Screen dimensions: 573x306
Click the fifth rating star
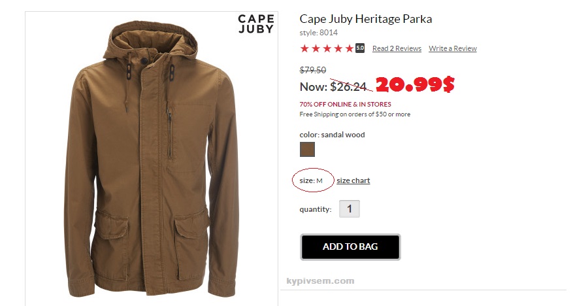click(x=350, y=48)
